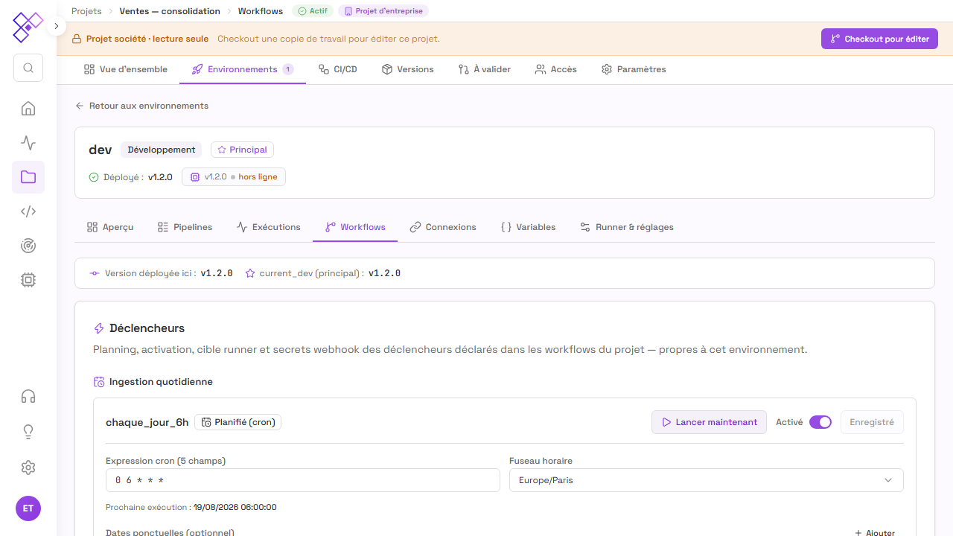Viewport: 953px width, 536px height.
Task: Click Ventes — consolidation breadcrumb
Action: (x=170, y=11)
